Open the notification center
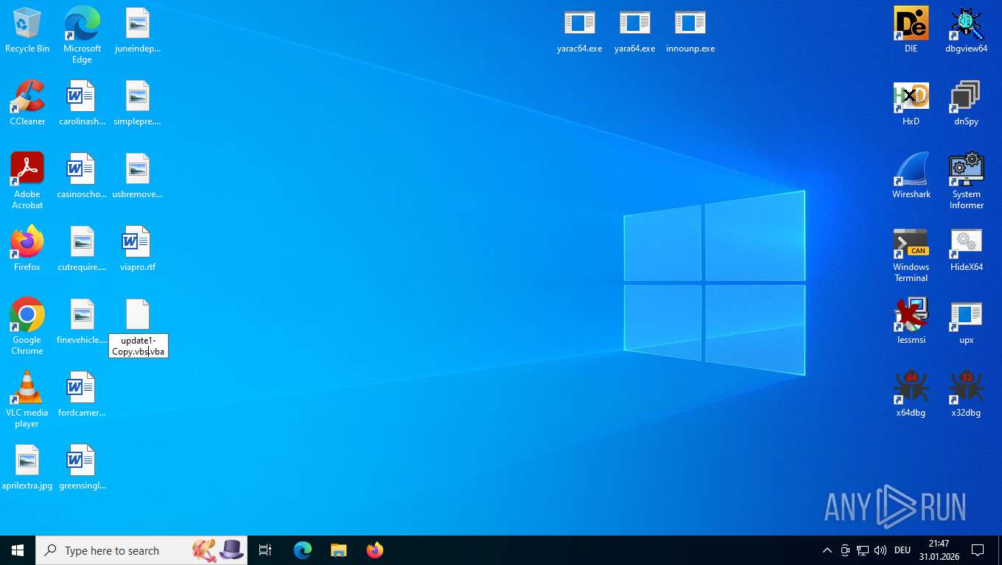Screen dimensions: 1002x565 coord(978,550)
